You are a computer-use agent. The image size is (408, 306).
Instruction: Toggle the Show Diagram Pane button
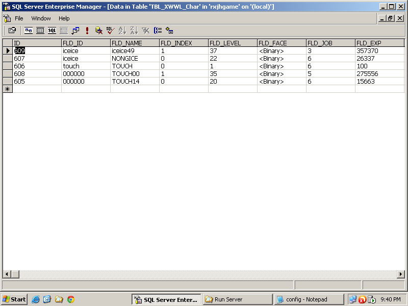tap(29, 31)
